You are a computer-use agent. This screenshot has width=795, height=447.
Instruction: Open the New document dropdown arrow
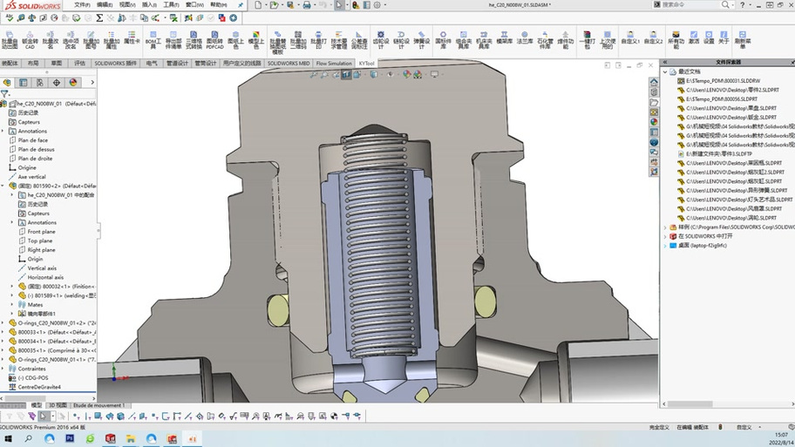click(x=266, y=5)
